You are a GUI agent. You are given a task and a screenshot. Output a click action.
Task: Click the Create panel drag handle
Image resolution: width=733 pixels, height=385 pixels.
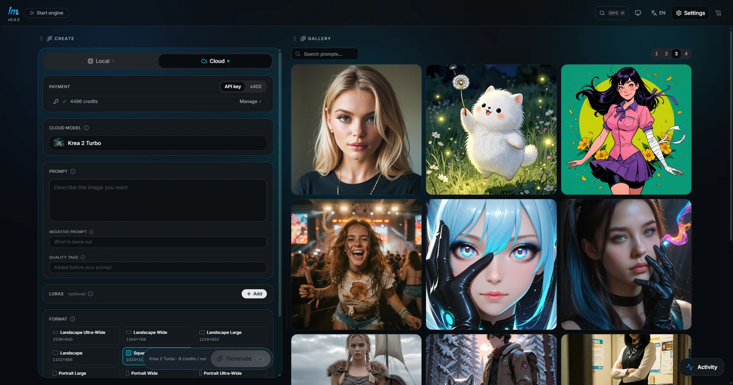41,39
